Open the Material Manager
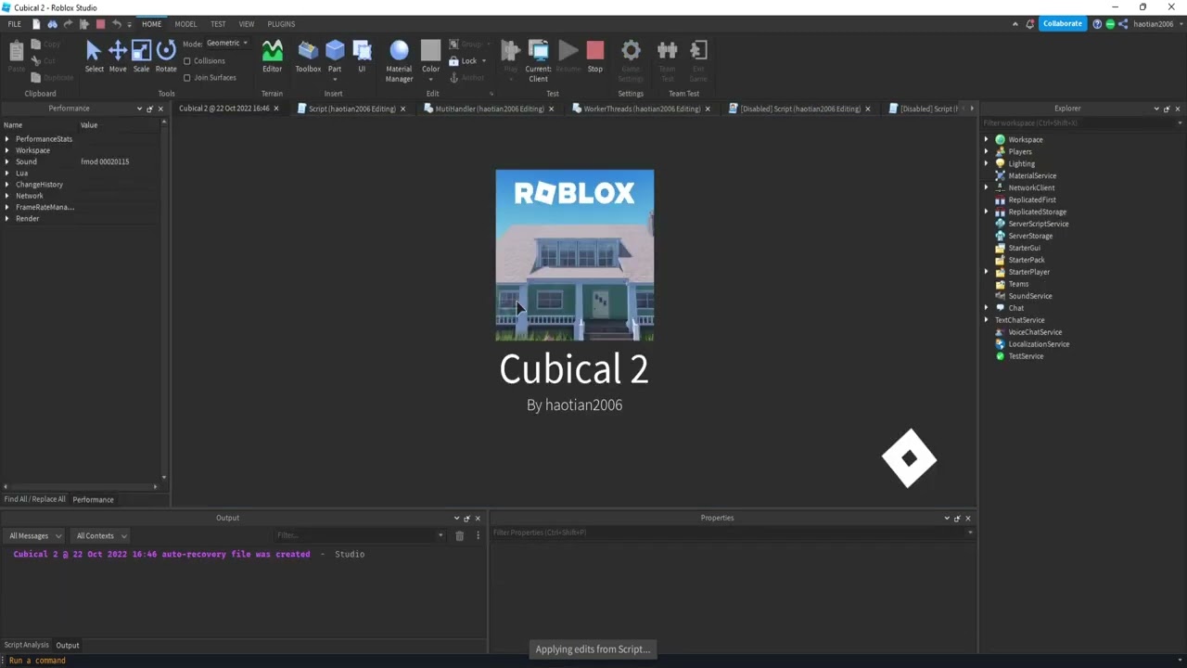Screen dimensions: 1187x668 click(x=399, y=61)
